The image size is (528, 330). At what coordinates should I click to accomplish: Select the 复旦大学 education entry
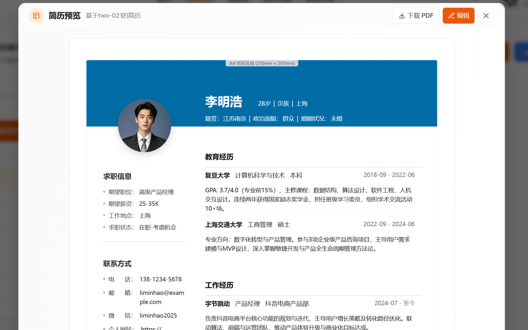pos(217,175)
